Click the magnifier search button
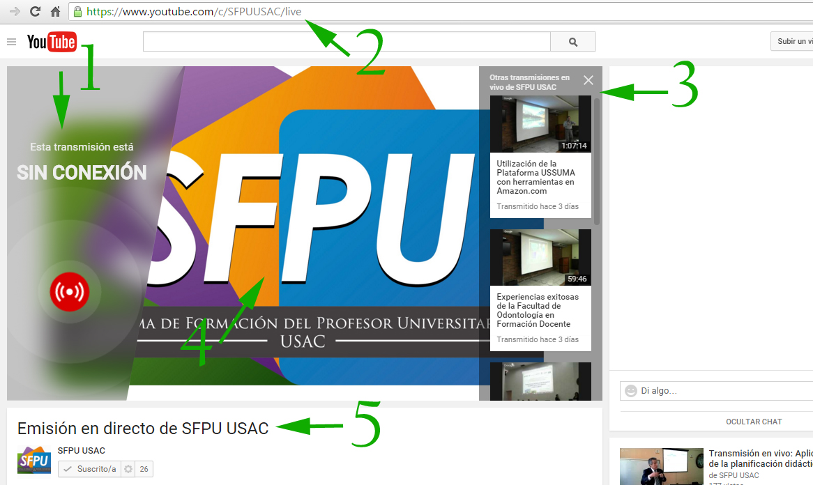The width and height of the screenshot is (813, 485). [573, 41]
